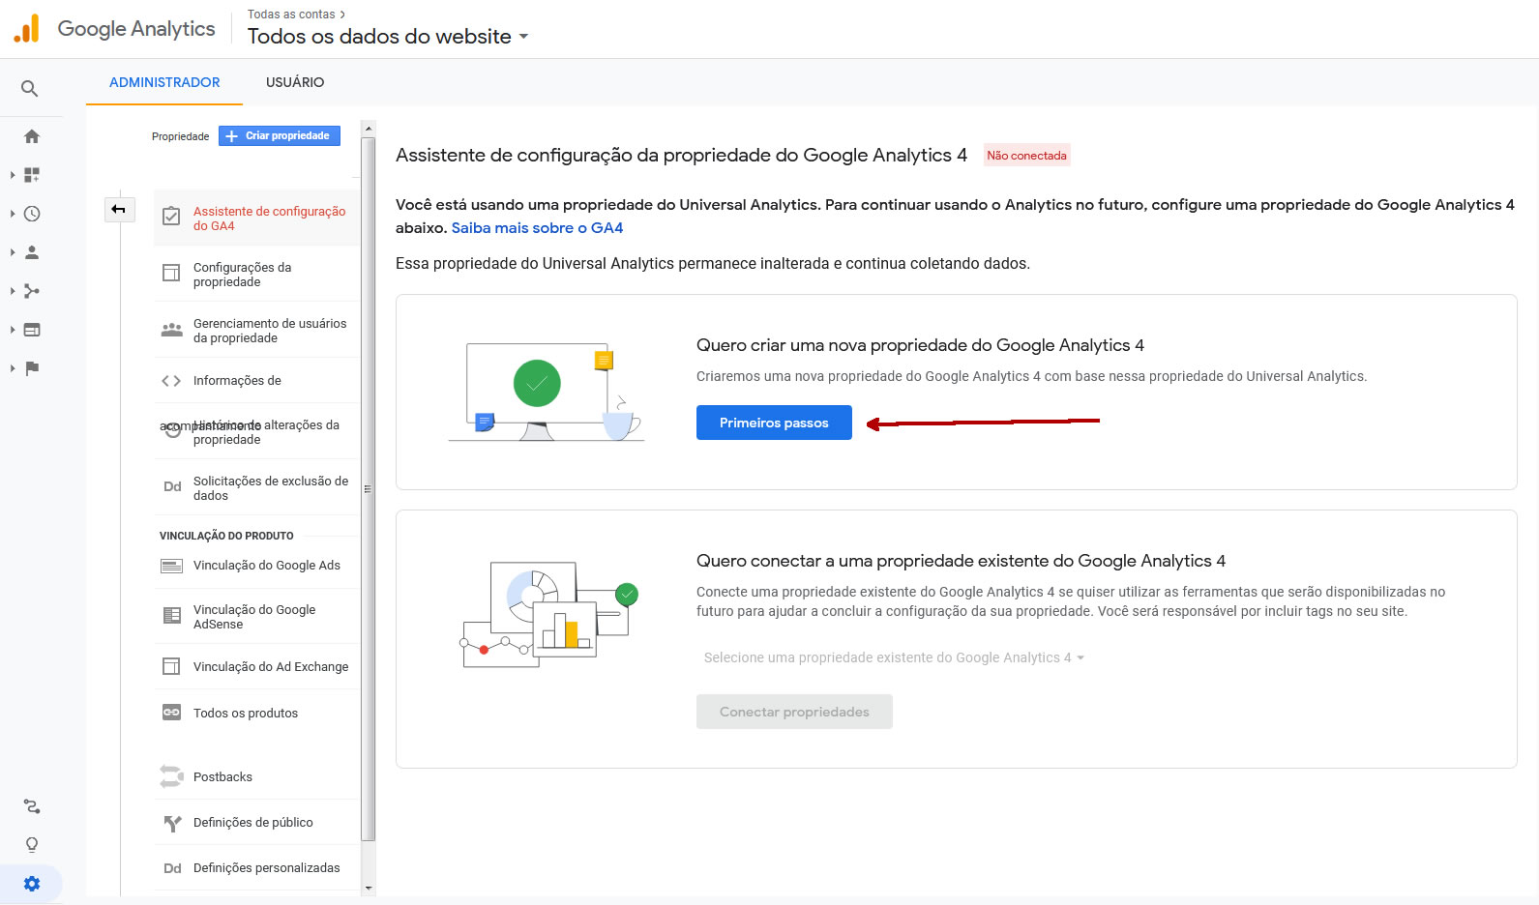Open the Saiba mais sobre o GA4 link
This screenshot has width=1539, height=905.
(537, 228)
